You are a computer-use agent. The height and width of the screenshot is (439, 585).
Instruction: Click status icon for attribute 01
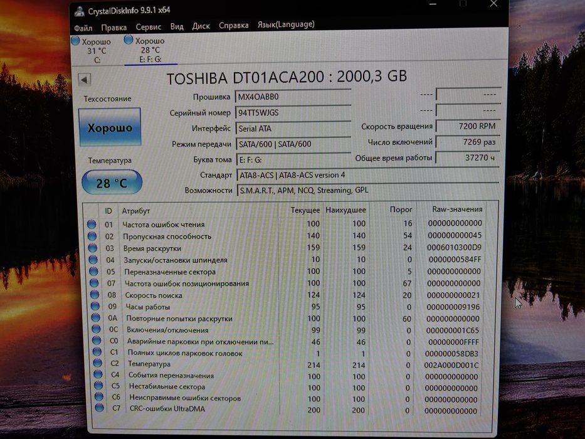point(92,225)
